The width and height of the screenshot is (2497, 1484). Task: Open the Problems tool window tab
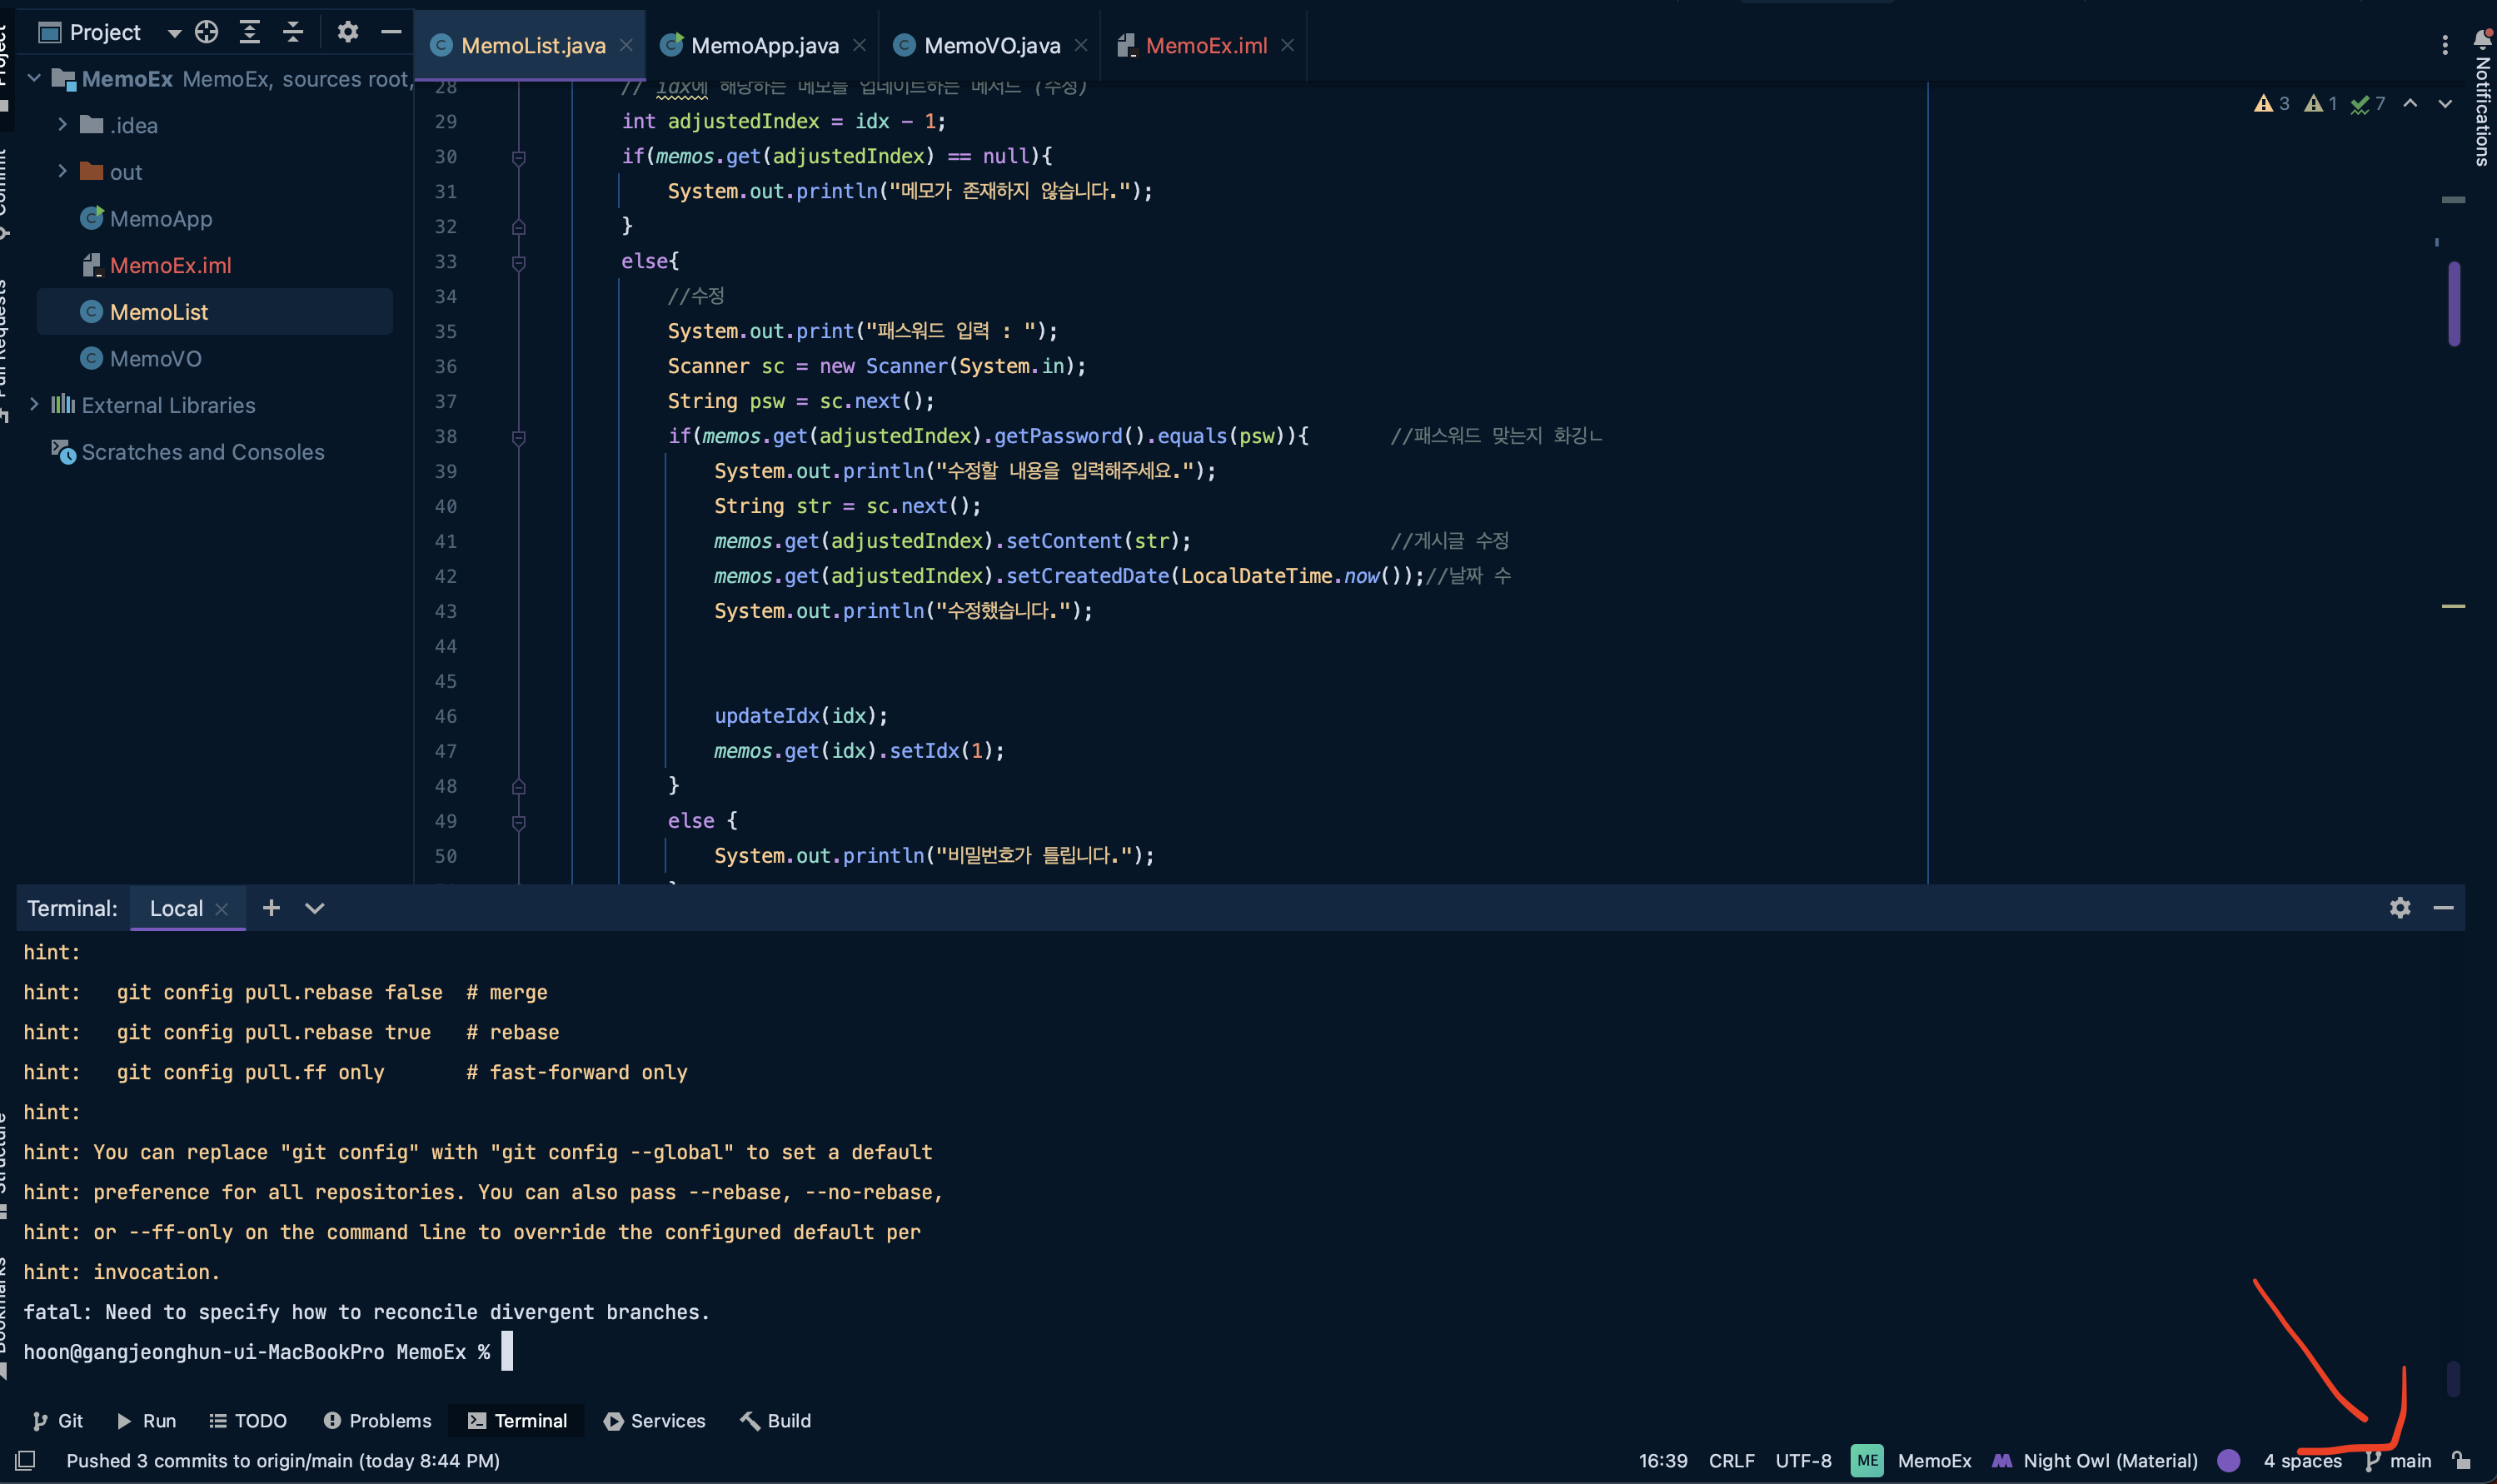378,1421
